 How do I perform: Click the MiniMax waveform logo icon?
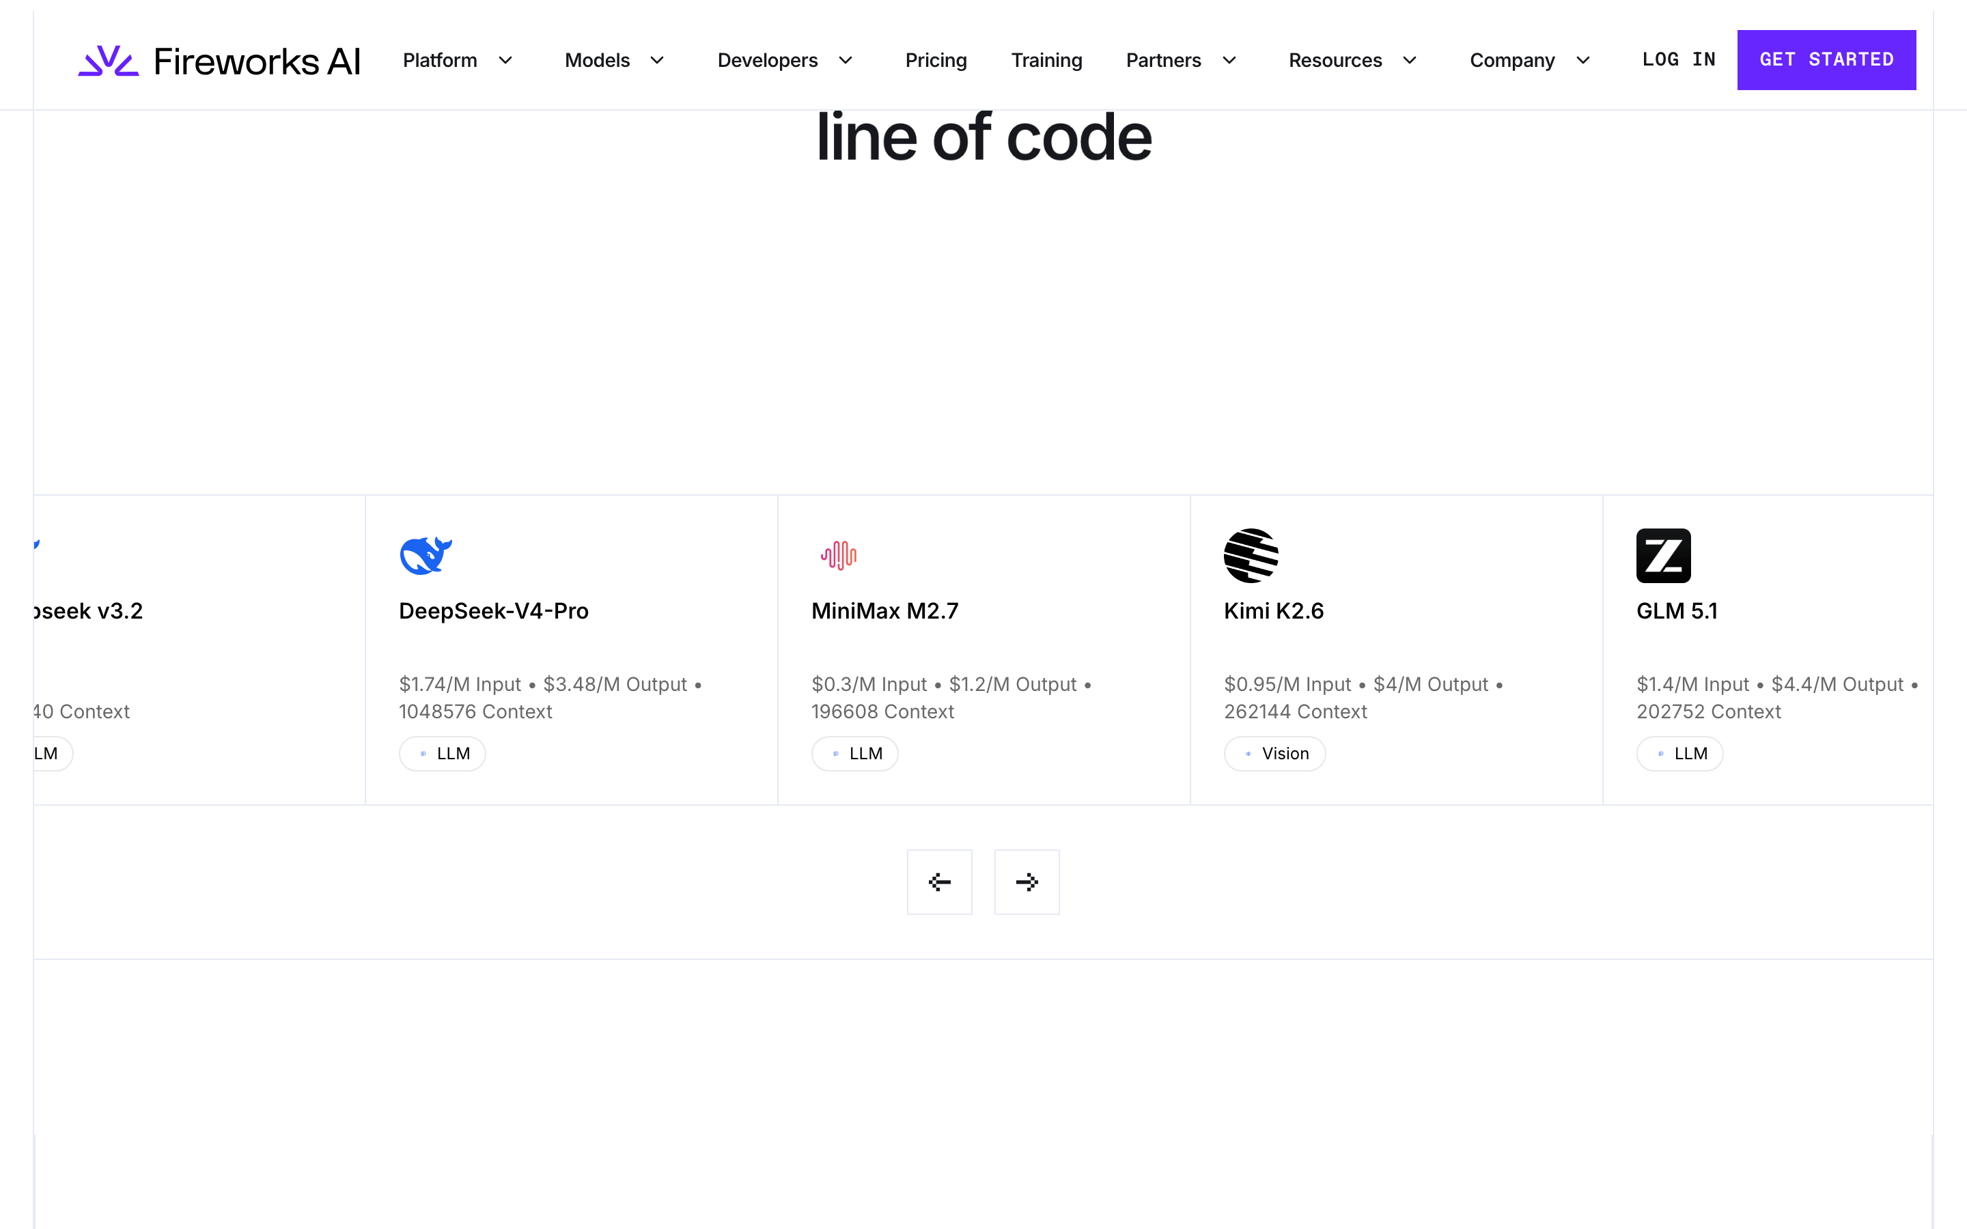click(838, 555)
